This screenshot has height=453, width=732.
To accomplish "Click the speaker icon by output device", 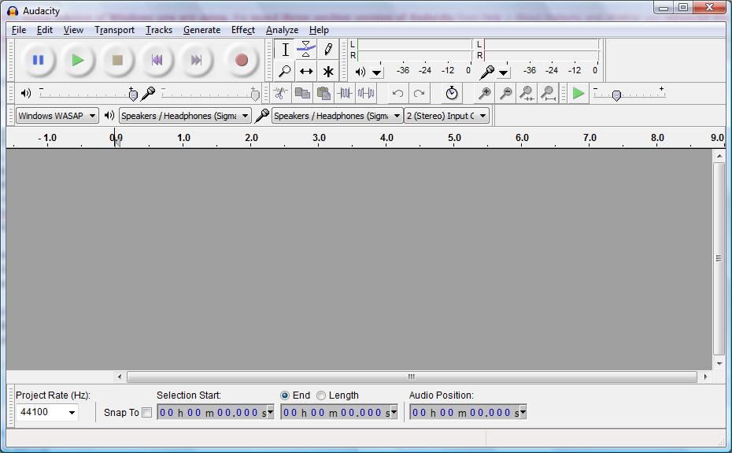I will tap(109, 115).
